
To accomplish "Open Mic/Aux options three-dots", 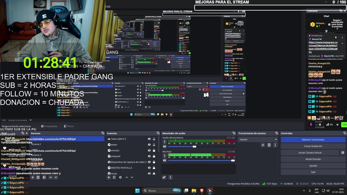I will [164, 156].
